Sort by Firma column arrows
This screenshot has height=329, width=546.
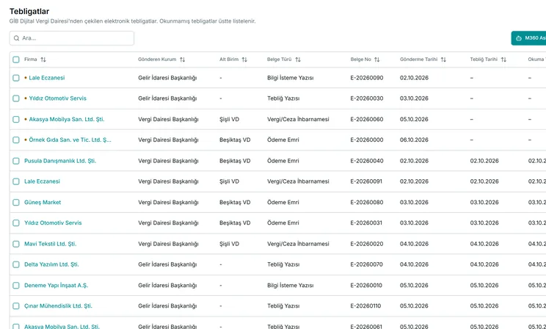[43, 59]
